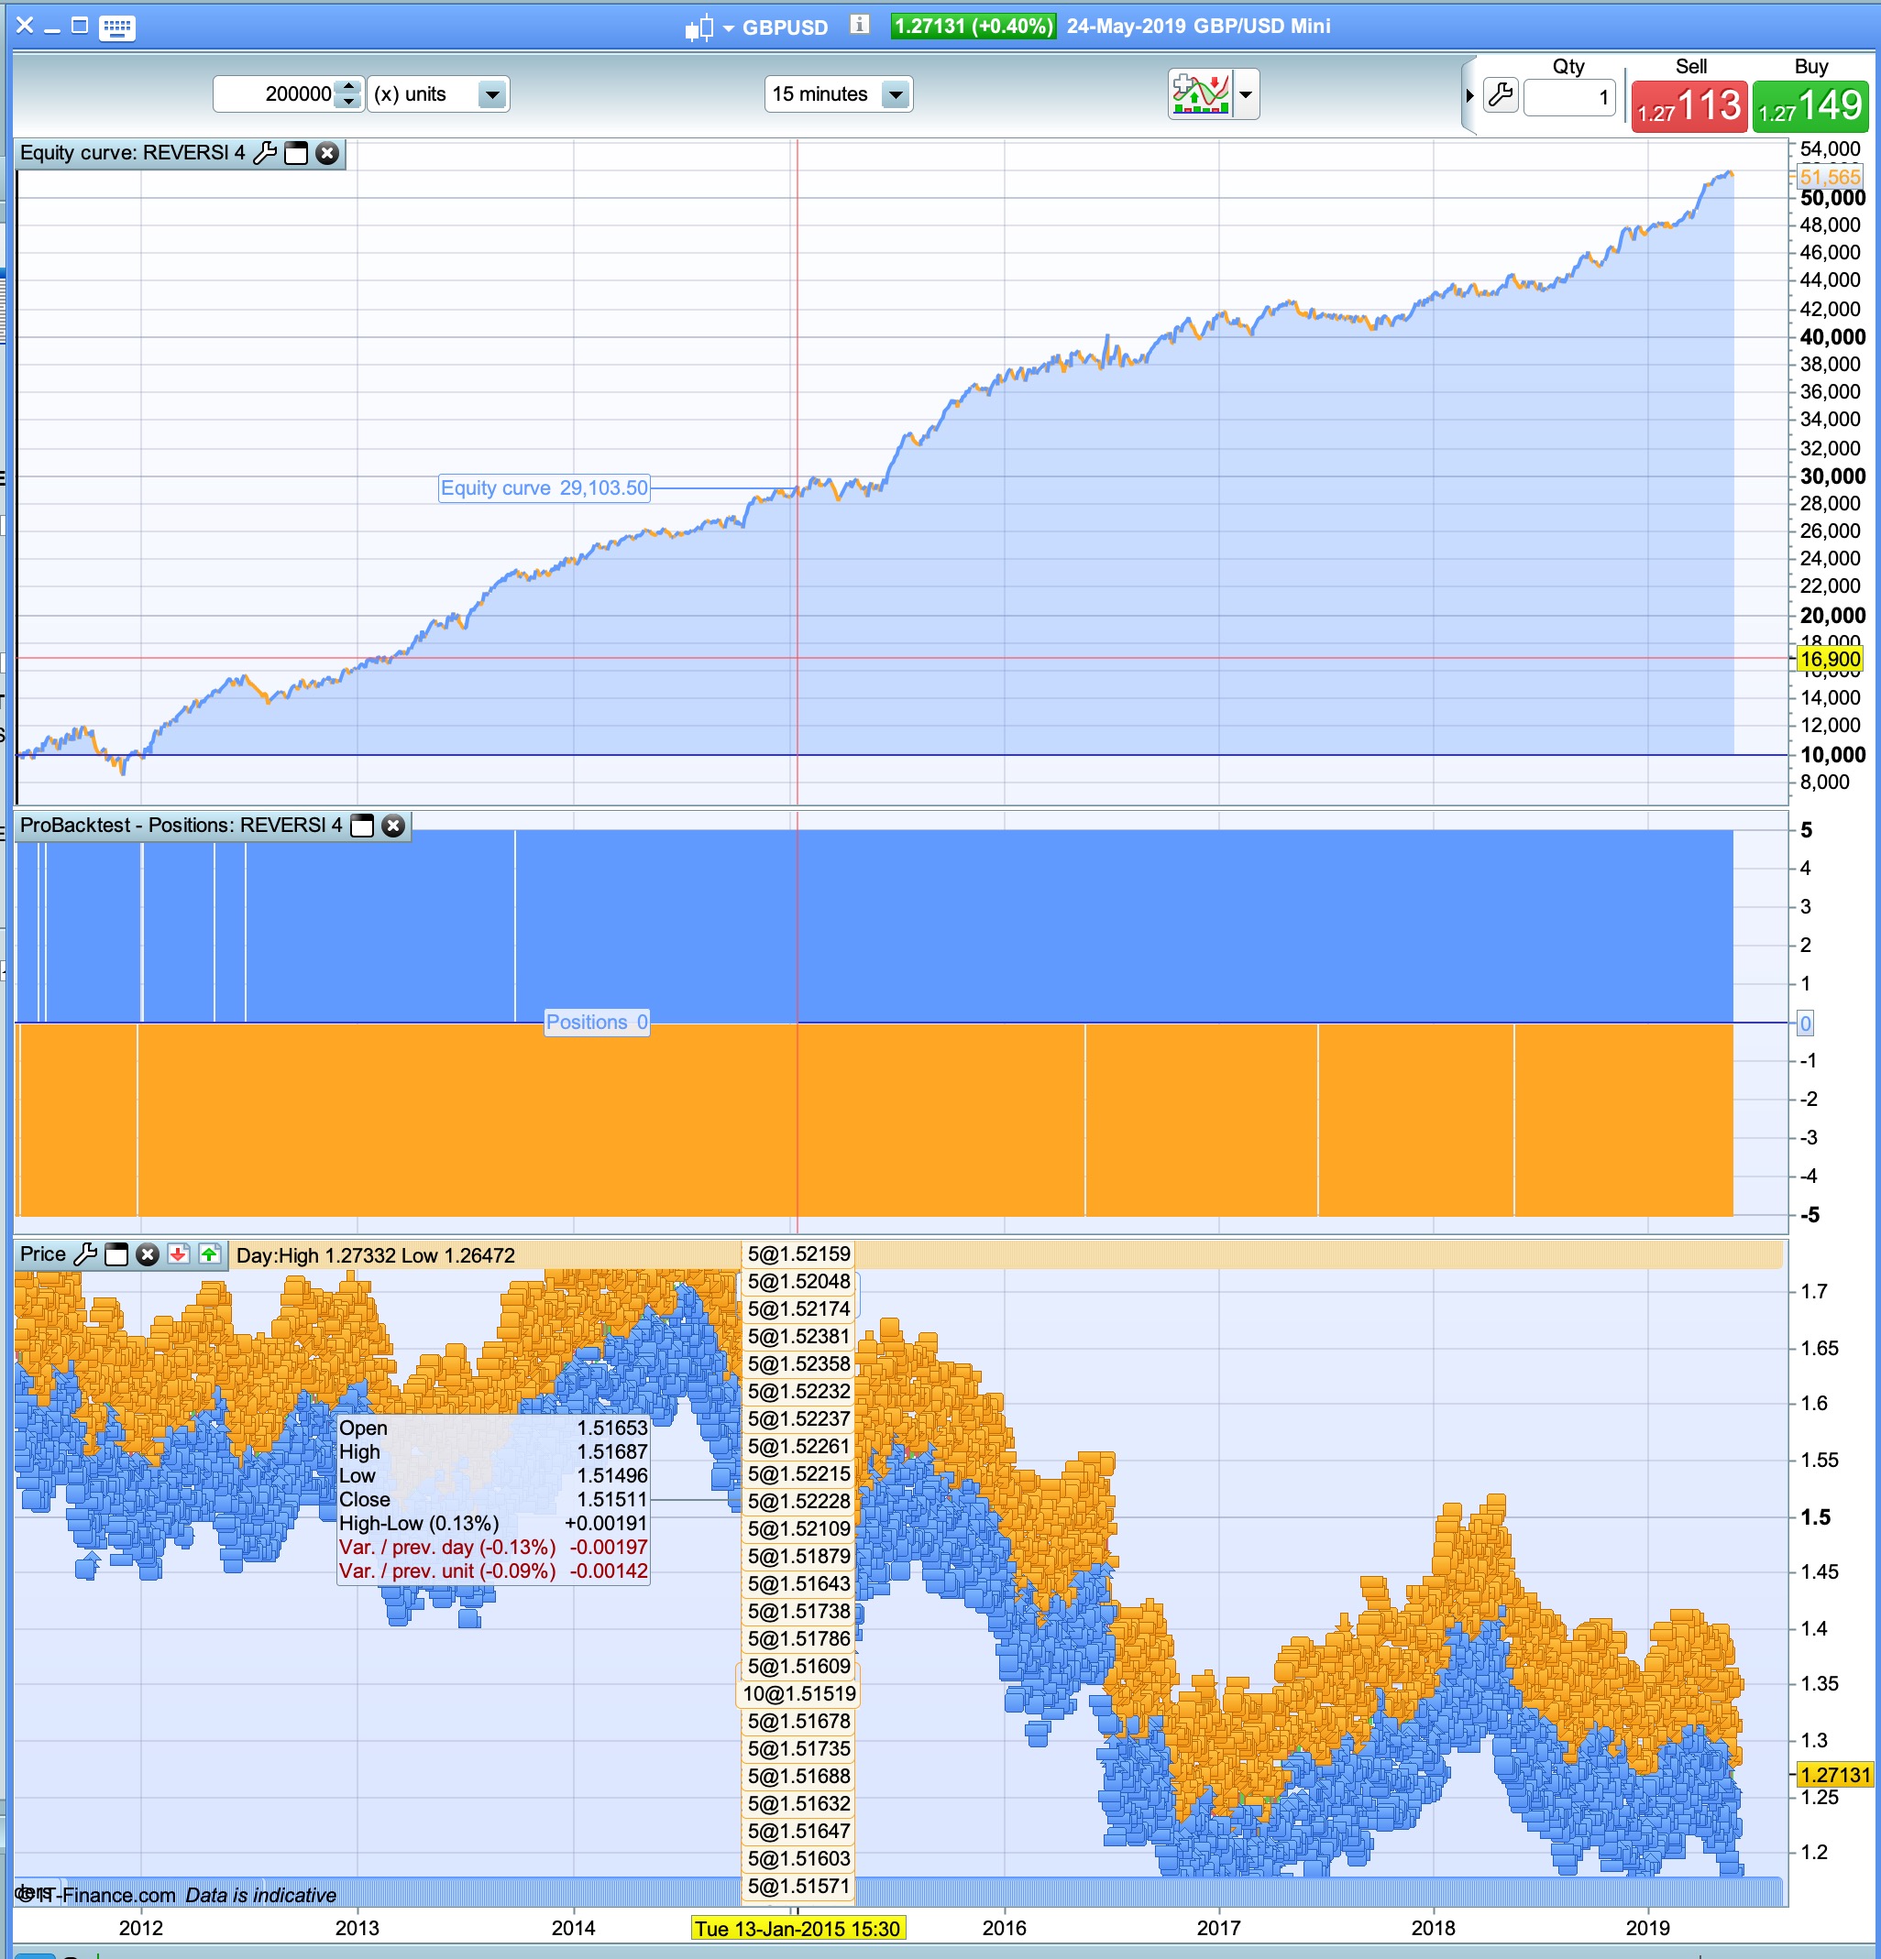Expand chart style arrow beside GBPUSD

click(728, 28)
